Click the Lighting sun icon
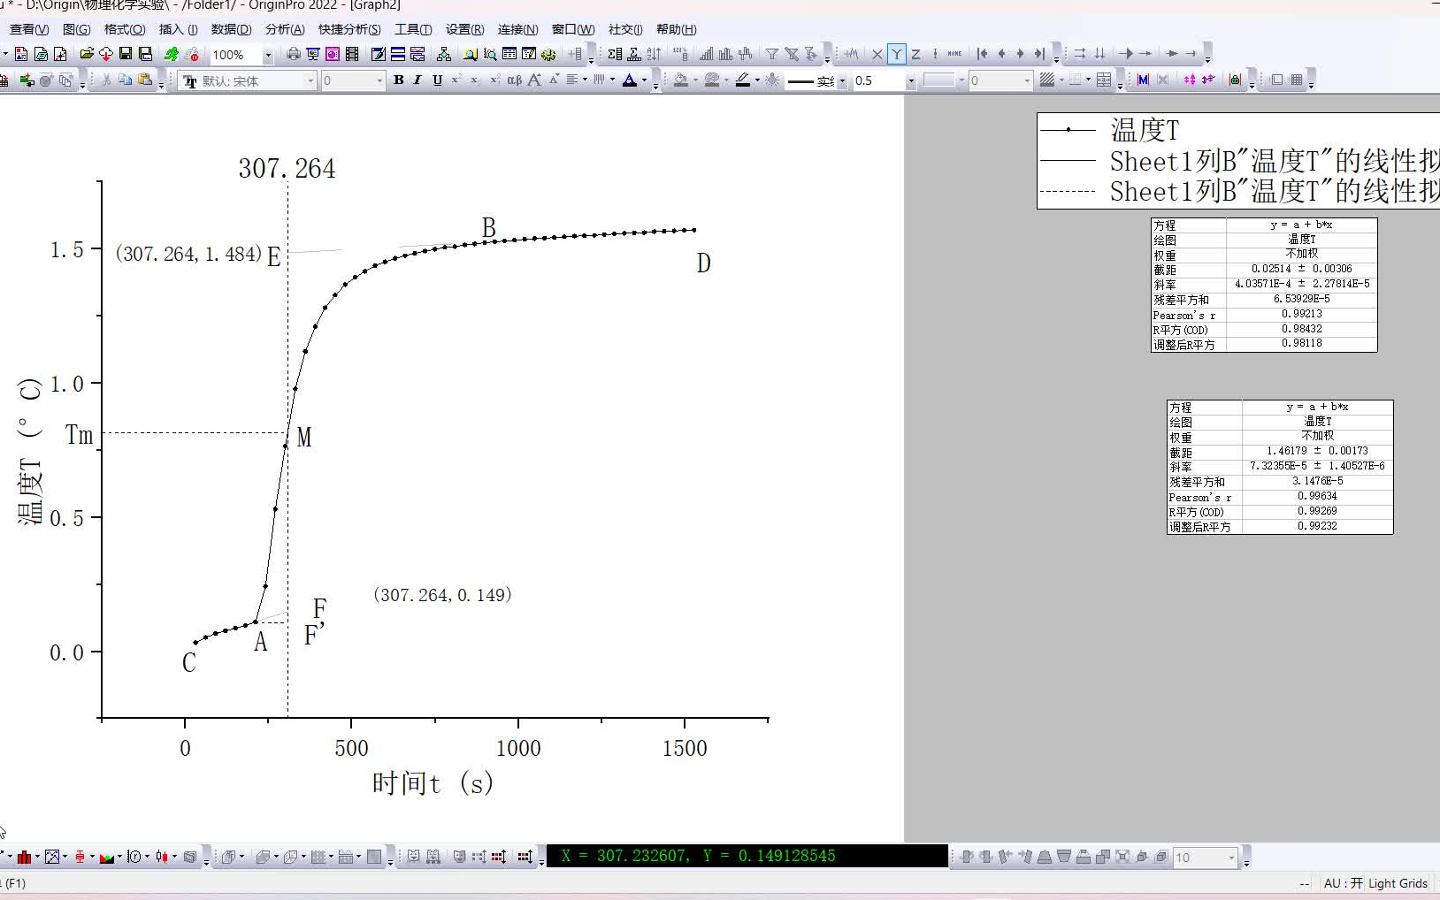 tap(772, 80)
